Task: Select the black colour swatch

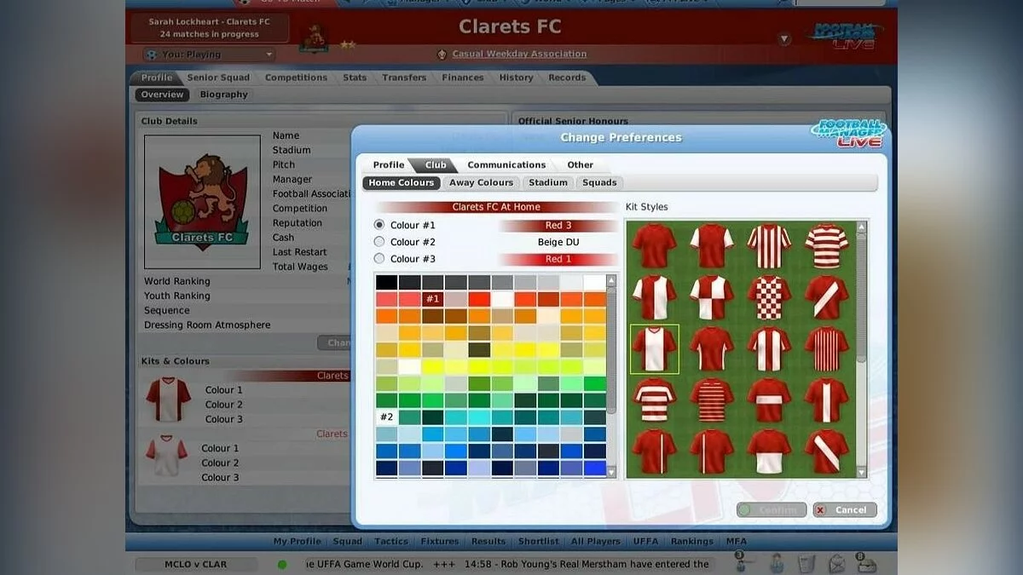Action: tap(386, 282)
